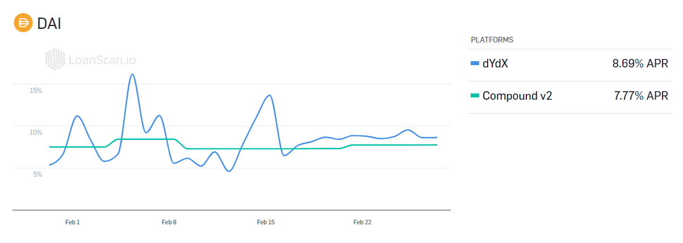683x243 pixels.
Task: Click the 15% y-axis label
Action: 36,90
